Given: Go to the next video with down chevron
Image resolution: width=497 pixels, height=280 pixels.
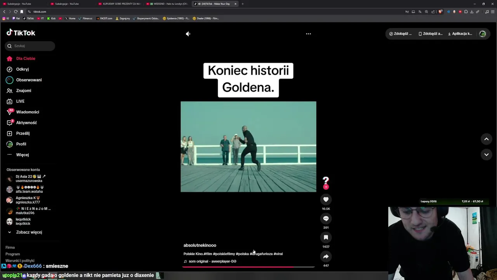Looking at the screenshot, I should point(486,154).
